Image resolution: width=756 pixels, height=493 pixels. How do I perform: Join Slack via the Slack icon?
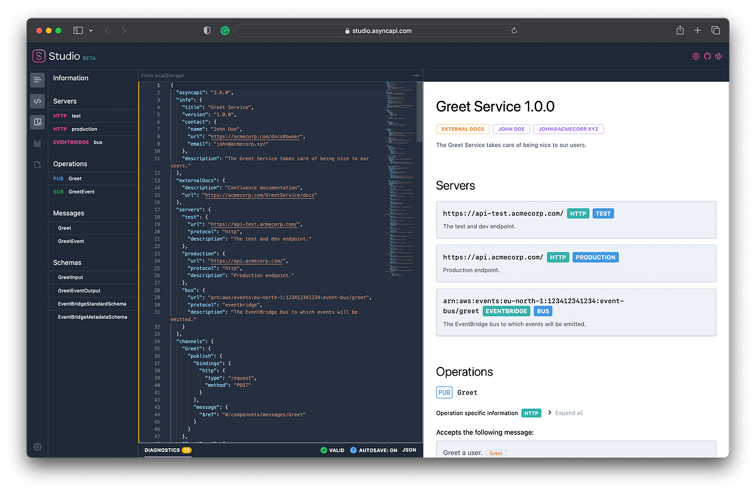click(x=718, y=56)
